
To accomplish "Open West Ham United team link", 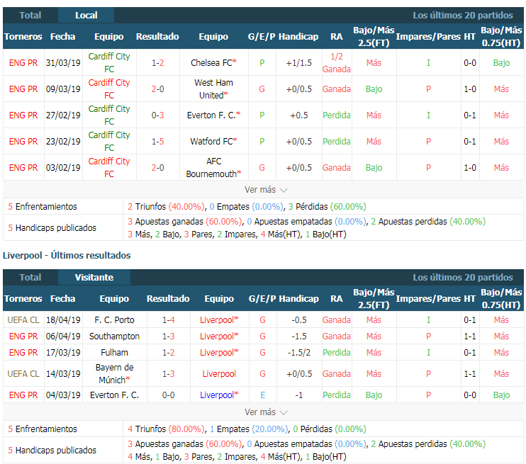I will [213, 89].
